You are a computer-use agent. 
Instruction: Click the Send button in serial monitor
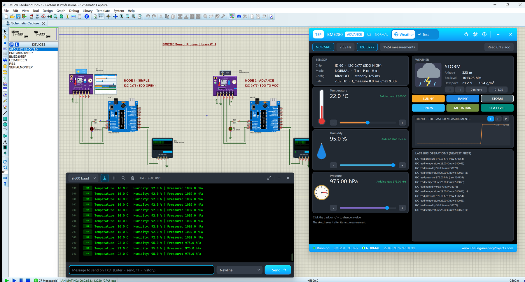coord(278,270)
